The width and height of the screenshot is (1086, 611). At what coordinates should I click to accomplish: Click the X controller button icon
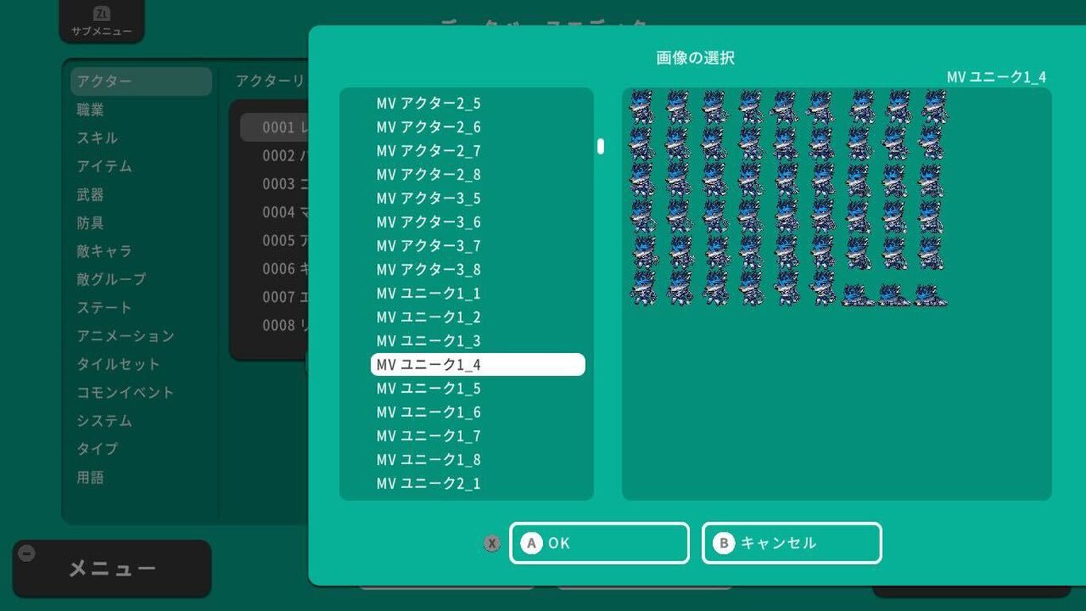(x=492, y=544)
